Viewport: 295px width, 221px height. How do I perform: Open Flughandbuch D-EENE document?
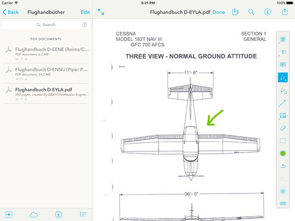pyautogui.click(x=46, y=53)
